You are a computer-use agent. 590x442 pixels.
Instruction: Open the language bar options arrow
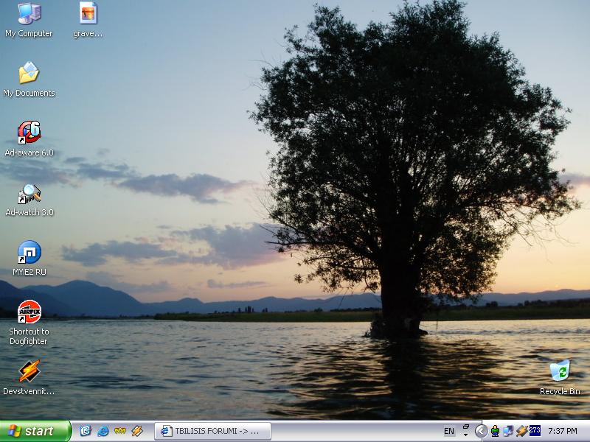point(466,432)
